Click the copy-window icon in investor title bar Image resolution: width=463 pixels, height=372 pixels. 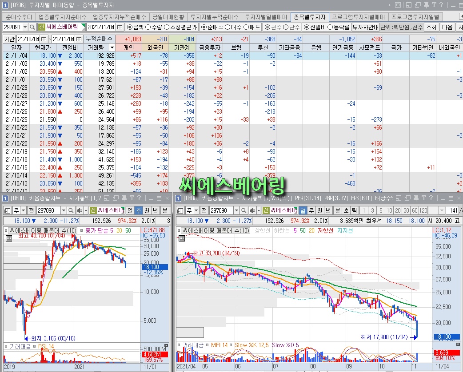(418, 5)
